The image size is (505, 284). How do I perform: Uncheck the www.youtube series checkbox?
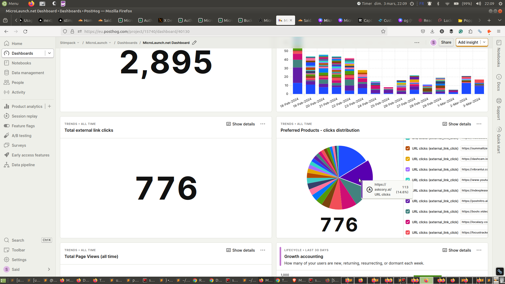[408, 180]
